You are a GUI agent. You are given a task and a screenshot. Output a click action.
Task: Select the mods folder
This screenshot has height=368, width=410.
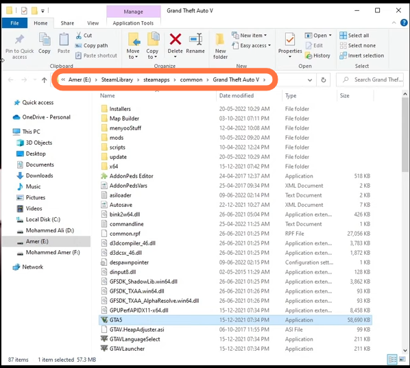point(117,138)
